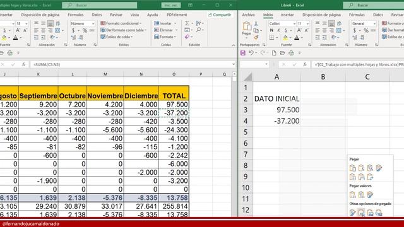Click the yellow fill color button in Libro6
This screenshot has width=404, height=227.
[x=285, y=38]
